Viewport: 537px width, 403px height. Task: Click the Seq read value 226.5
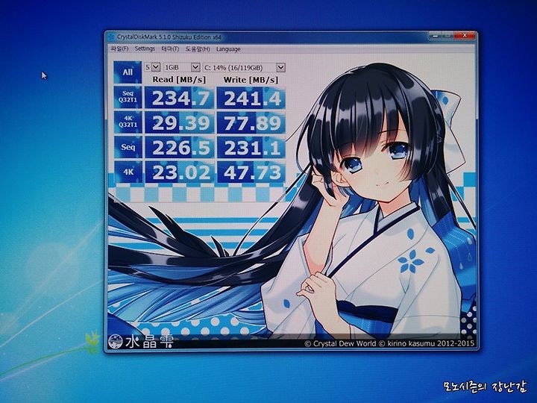[x=180, y=148]
